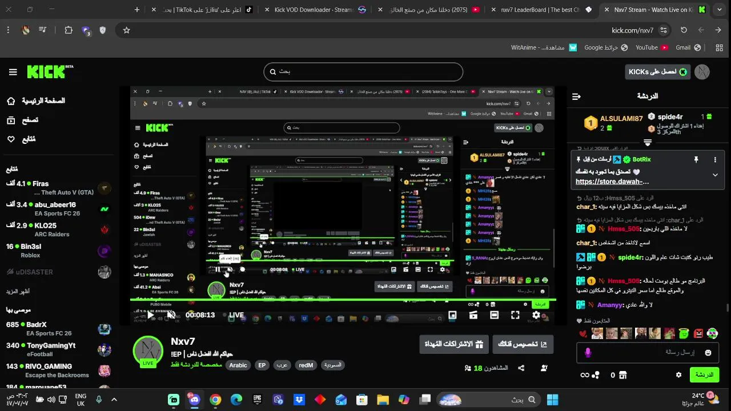Click customize your channel button
The image size is (731, 411).
point(523,344)
